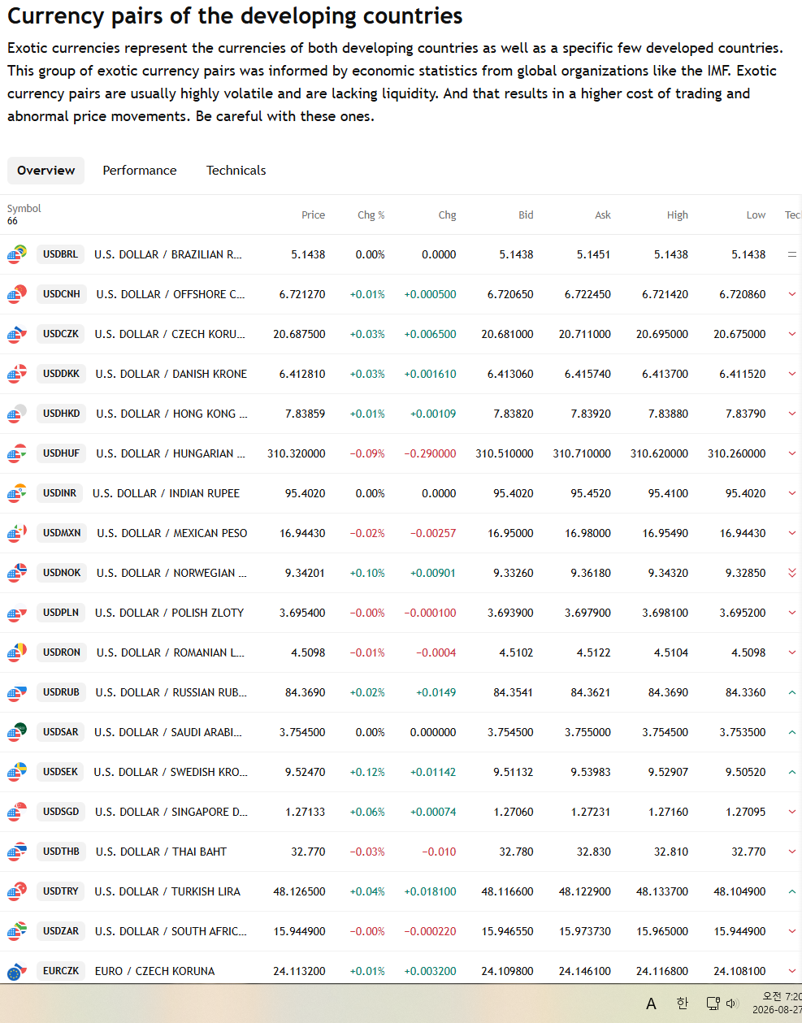Click the USDRON flag pair icon
This screenshot has width=802, height=1023.
coord(17,652)
